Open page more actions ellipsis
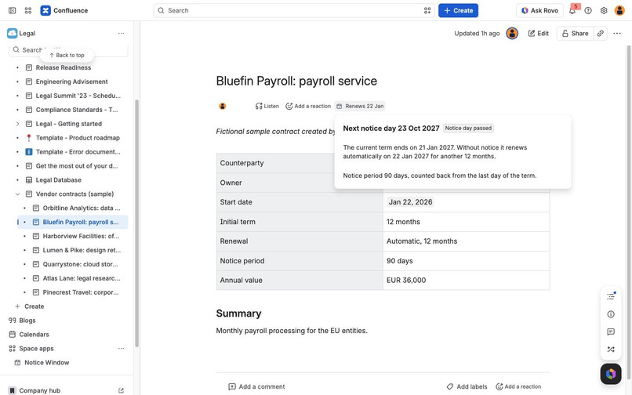The width and height of the screenshot is (632, 395). pyautogui.click(x=617, y=34)
